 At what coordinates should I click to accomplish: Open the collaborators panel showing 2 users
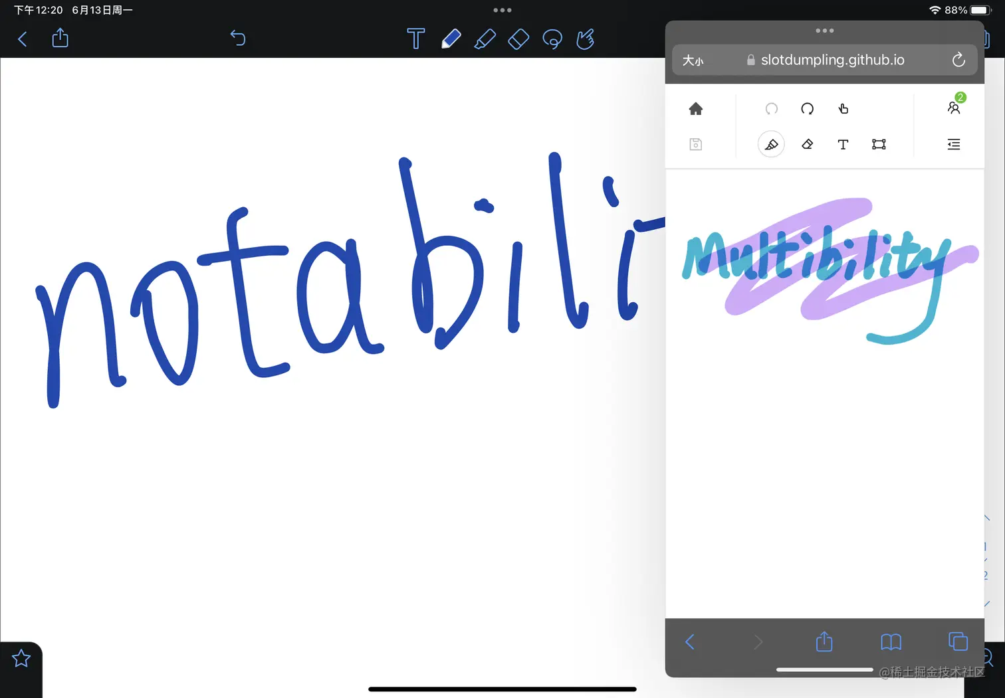click(x=954, y=107)
